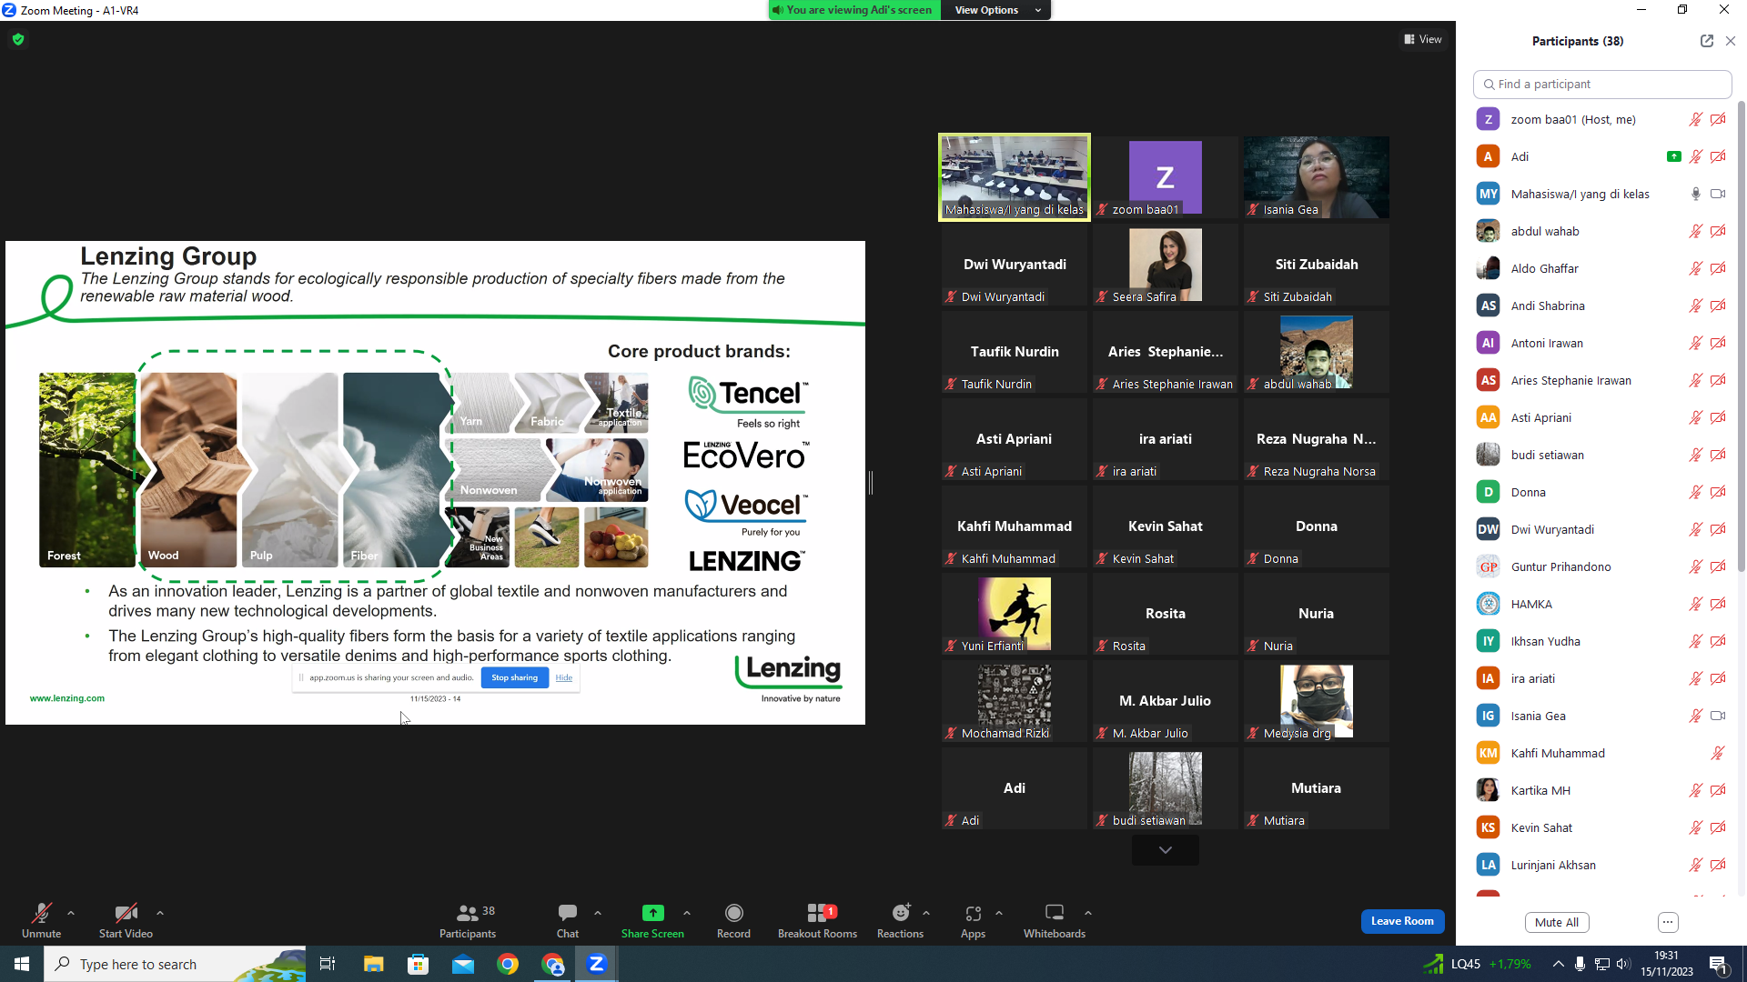Open the Chat icon
Viewport: 1747px width, 982px height.
[x=568, y=913]
